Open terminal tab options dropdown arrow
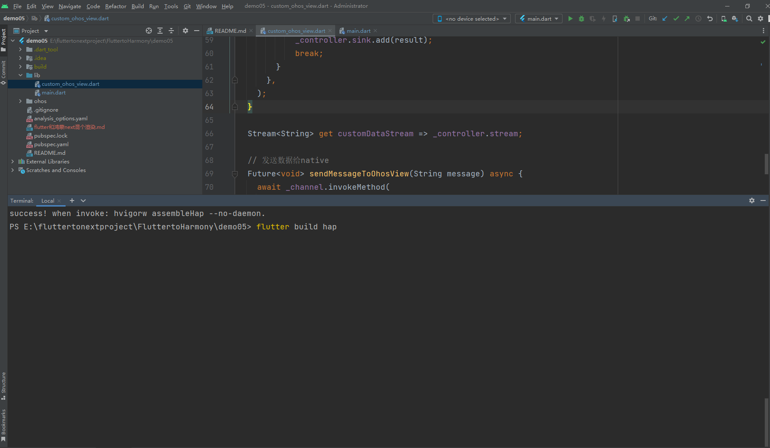The height and width of the screenshot is (448, 770). click(83, 201)
